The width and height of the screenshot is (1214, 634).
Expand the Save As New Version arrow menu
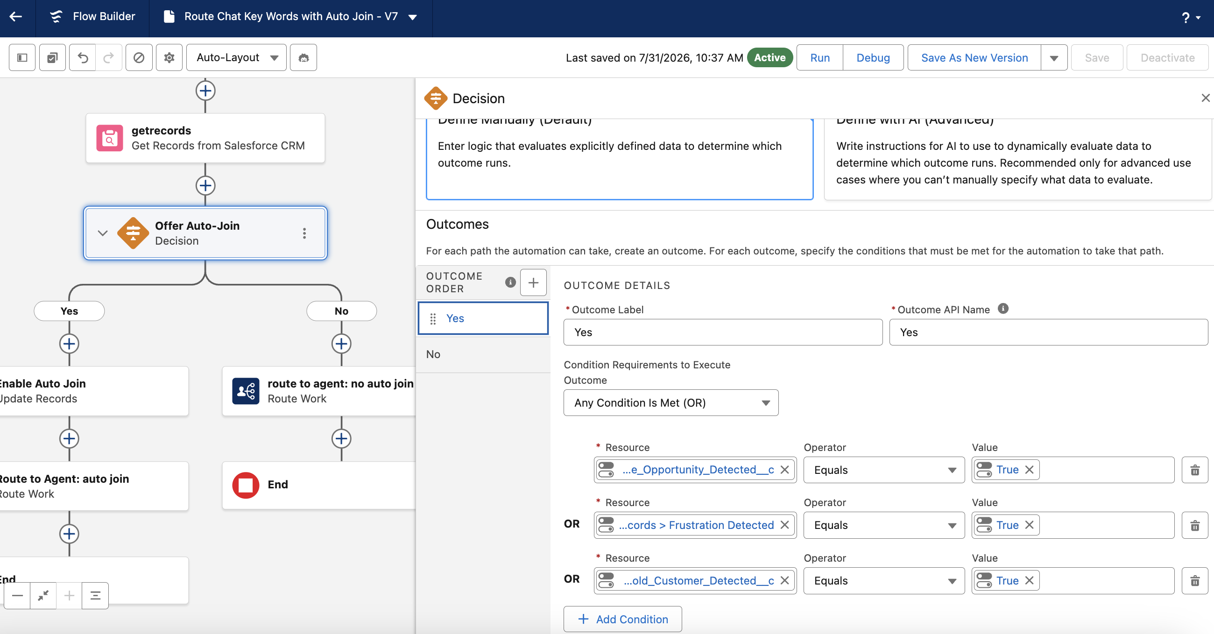[x=1054, y=57]
